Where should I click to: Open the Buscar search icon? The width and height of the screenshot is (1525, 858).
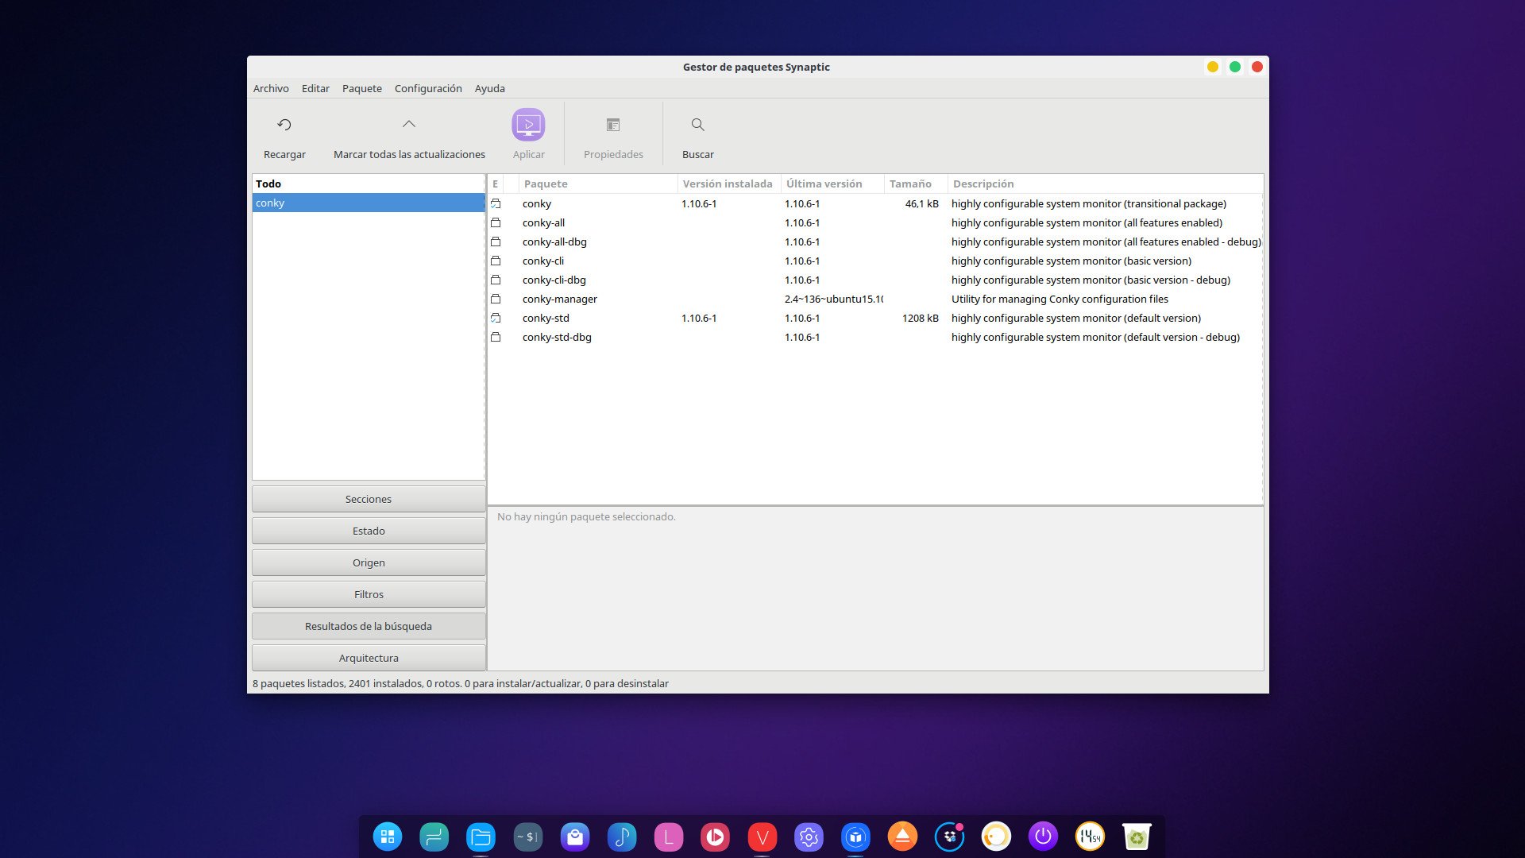(698, 125)
